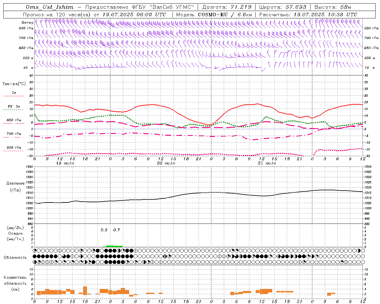Click the Осадки panel label

tap(15, 233)
